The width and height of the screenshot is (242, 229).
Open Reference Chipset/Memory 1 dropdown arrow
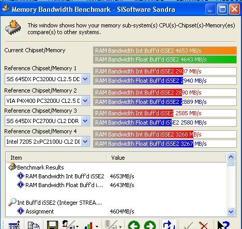pos(85,79)
